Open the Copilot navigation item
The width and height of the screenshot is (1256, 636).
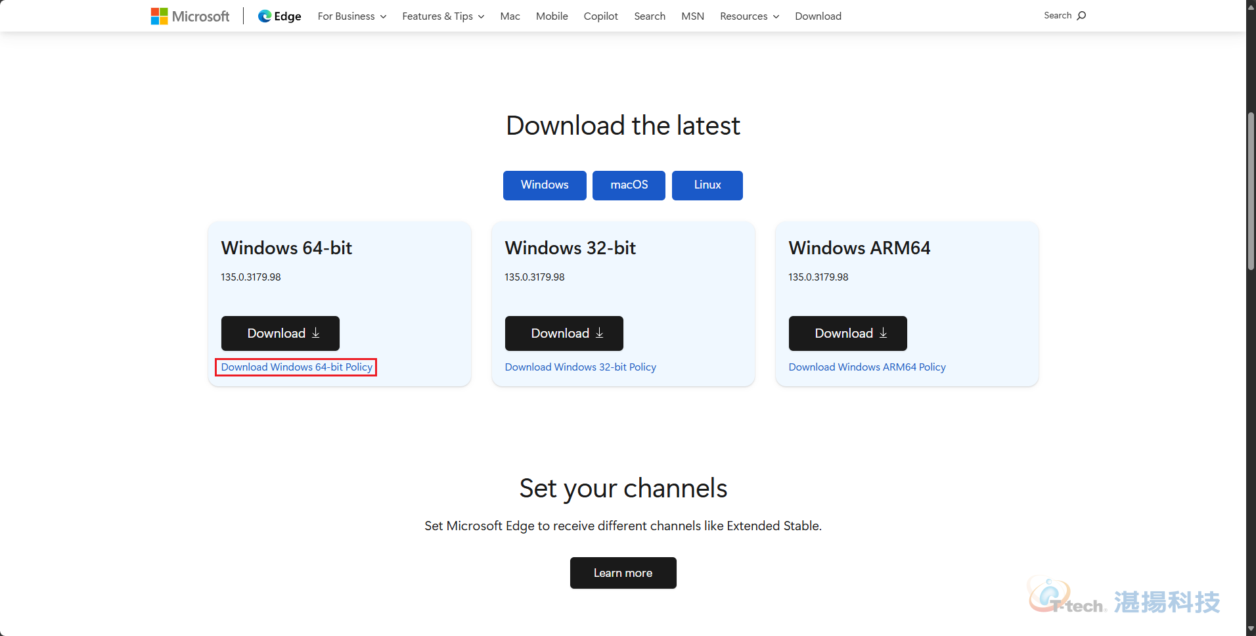[x=600, y=16]
